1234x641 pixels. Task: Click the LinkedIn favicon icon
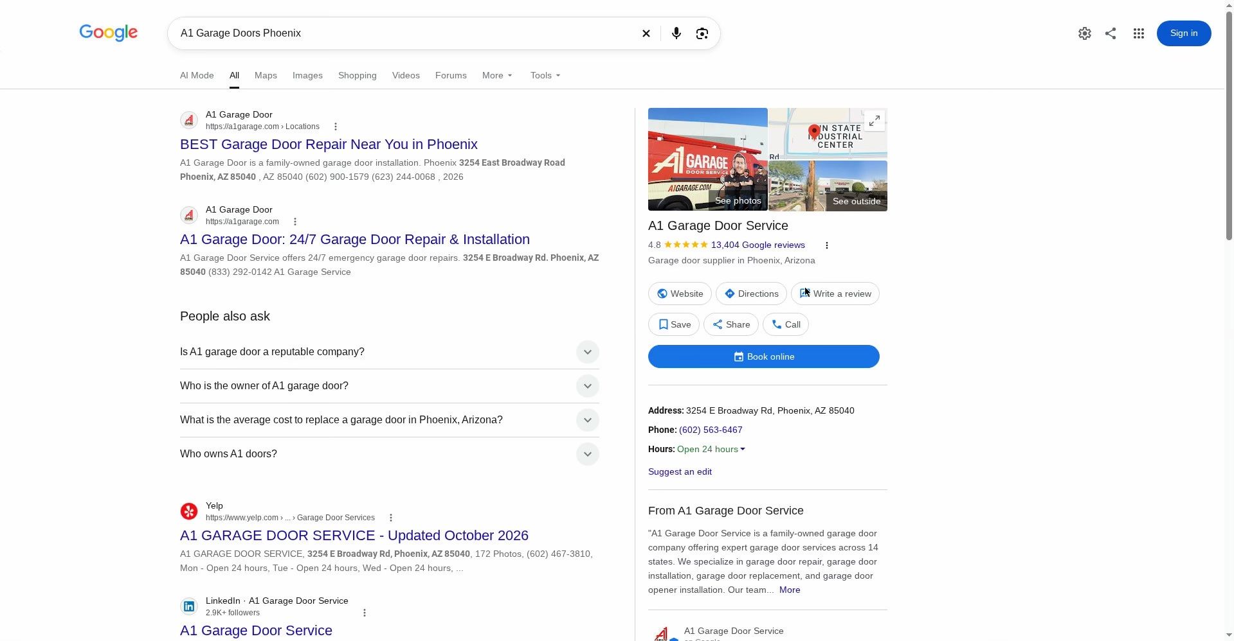coord(189,606)
